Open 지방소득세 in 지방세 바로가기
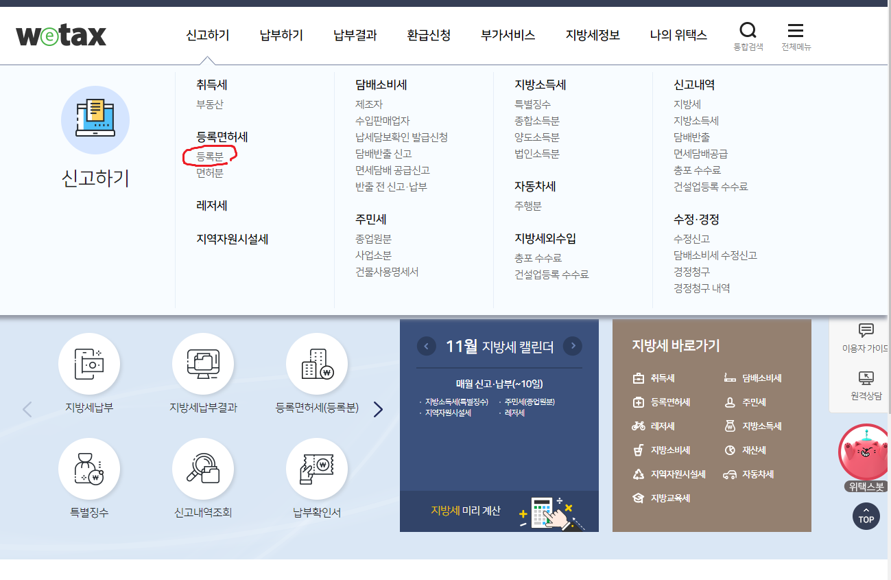This screenshot has height=580, width=891. click(x=753, y=426)
